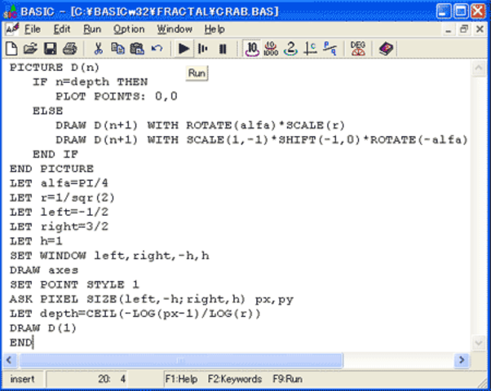Image resolution: width=491 pixels, height=391 pixels.
Task: Click the horizontal scrollbar right arrow
Action: 462,360
